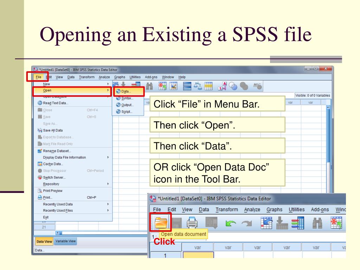Expand the Repository submenu arrow
The height and width of the screenshot is (270, 360).
coord(108,184)
